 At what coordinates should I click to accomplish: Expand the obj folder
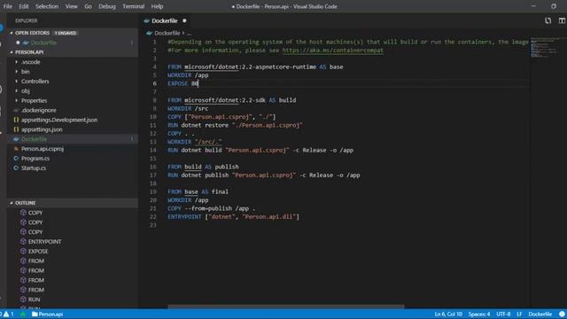click(26, 90)
